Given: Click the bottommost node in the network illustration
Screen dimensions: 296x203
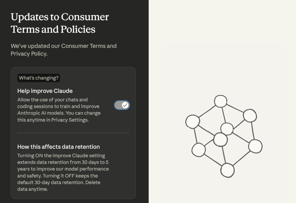Looking at the screenshot, I should 227,170.
